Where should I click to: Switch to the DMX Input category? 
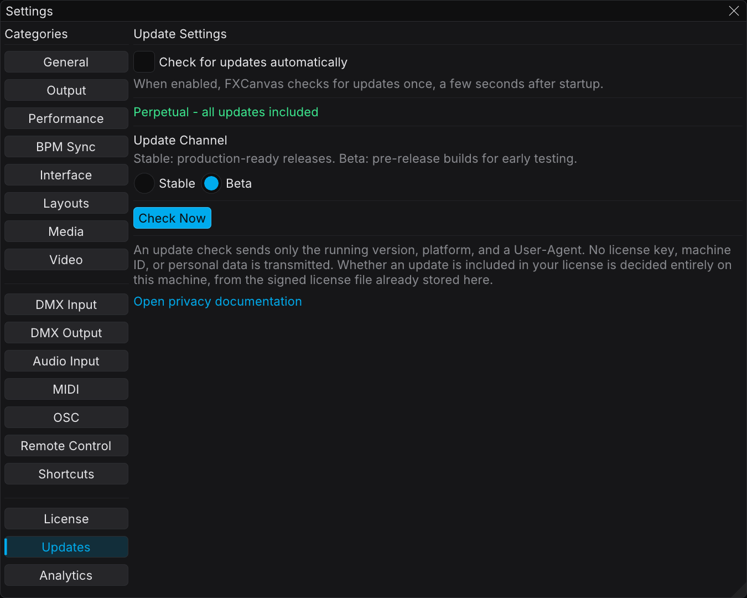pos(66,305)
